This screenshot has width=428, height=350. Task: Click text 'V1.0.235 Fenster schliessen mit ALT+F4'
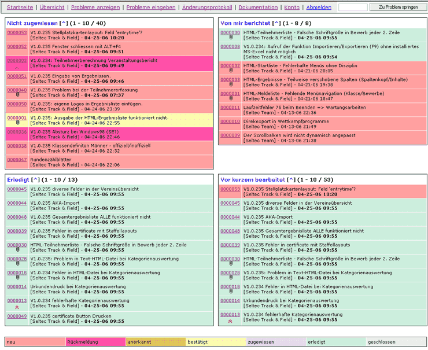(x=75, y=46)
